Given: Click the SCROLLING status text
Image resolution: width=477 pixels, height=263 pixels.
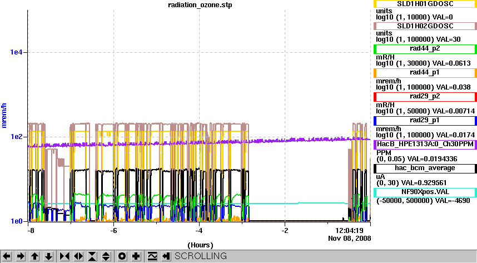Looking at the screenshot, I should pyautogui.click(x=201, y=256).
